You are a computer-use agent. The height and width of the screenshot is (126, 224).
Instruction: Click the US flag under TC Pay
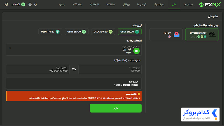click(x=169, y=37)
